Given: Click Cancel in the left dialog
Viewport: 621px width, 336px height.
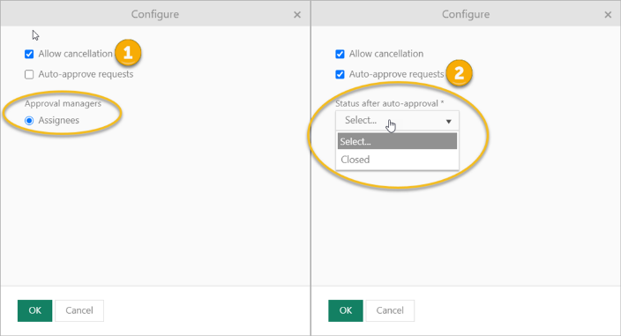Looking at the screenshot, I should coord(79,310).
